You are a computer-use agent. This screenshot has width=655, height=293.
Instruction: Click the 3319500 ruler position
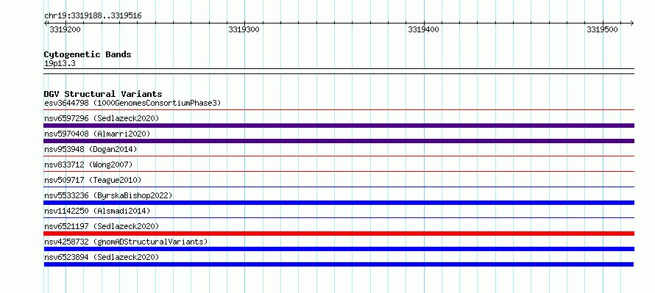pyautogui.click(x=602, y=29)
